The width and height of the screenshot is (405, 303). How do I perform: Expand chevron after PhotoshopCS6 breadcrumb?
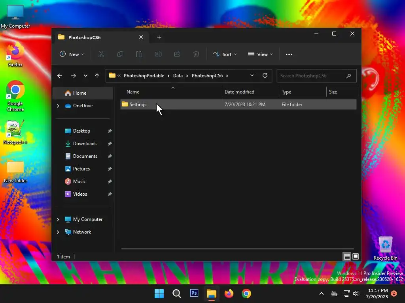(x=227, y=76)
